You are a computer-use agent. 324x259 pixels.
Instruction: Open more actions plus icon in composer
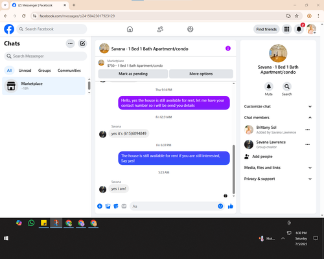pyautogui.click(x=100, y=206)
